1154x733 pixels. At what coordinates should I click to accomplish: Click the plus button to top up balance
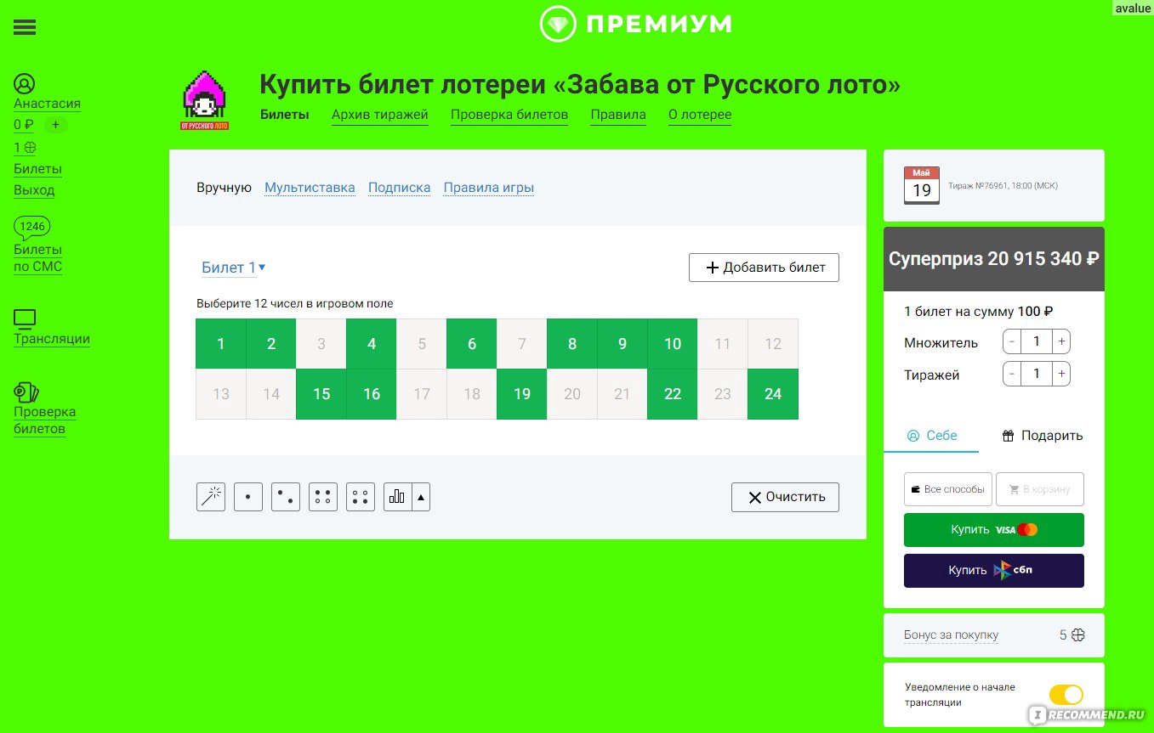point(55,125)
